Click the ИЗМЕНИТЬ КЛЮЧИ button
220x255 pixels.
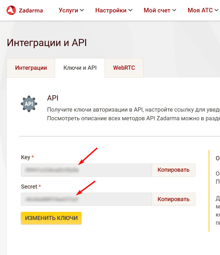click(51, 218)
